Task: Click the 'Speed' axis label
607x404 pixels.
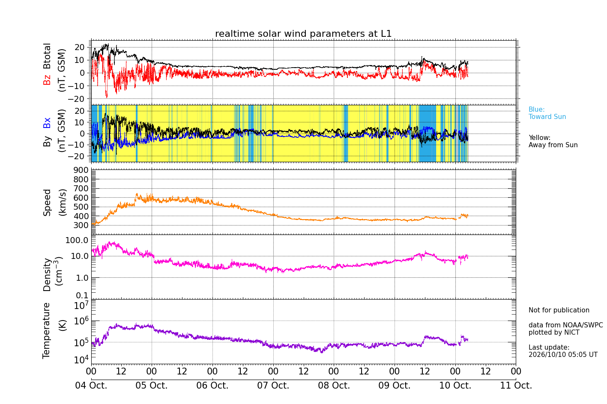Action: (x=47, y=202)
